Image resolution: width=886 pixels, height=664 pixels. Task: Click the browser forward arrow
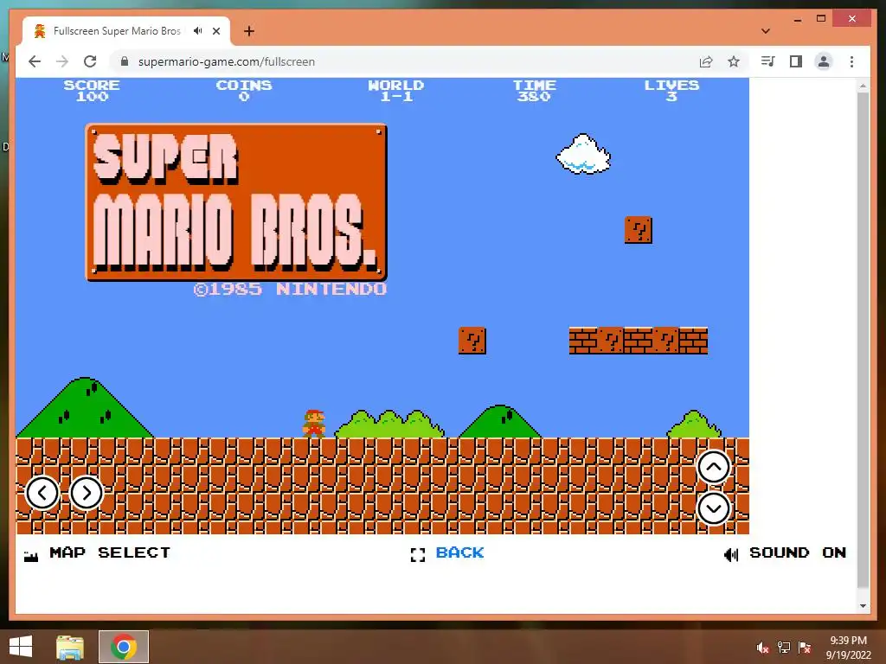[62, 61]
